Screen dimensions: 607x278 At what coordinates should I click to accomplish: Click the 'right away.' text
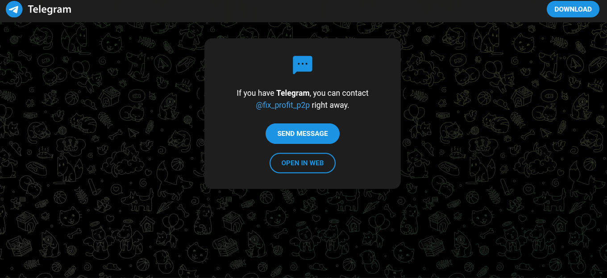[330, 106]
